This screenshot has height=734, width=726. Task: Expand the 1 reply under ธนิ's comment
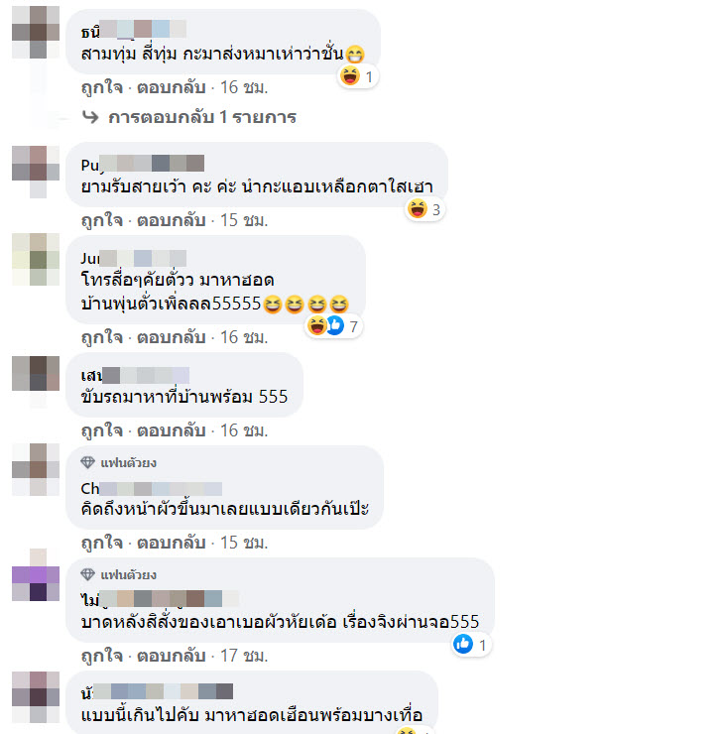(202, 117)
